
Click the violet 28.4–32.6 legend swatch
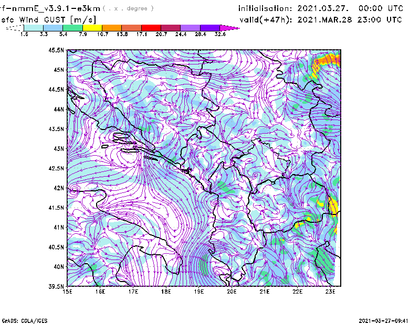(x=210, y=28)
